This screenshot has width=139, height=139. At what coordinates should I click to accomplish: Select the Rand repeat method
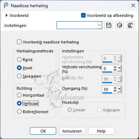pyautogui.click(x=19, y=60)
